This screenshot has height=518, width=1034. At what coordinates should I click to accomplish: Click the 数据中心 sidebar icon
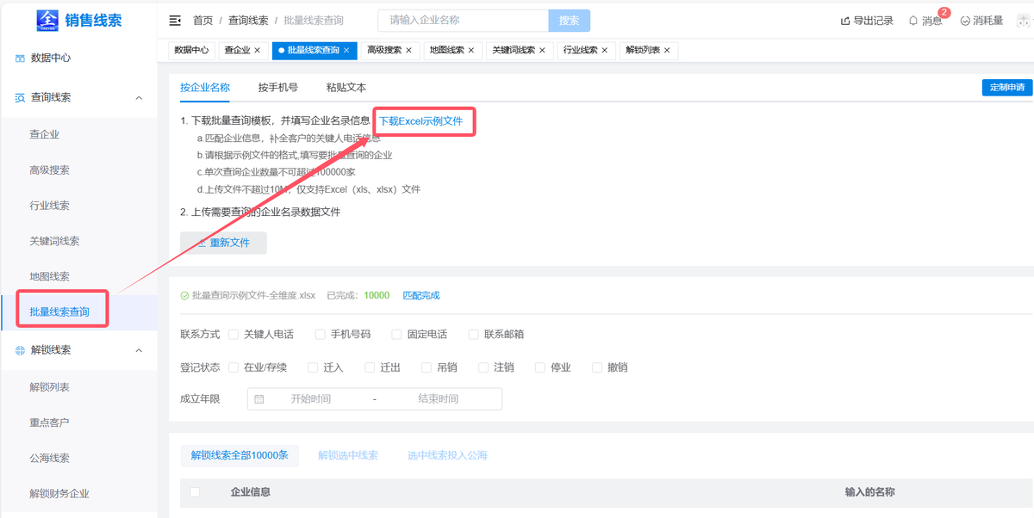click(x=20, y=59)
